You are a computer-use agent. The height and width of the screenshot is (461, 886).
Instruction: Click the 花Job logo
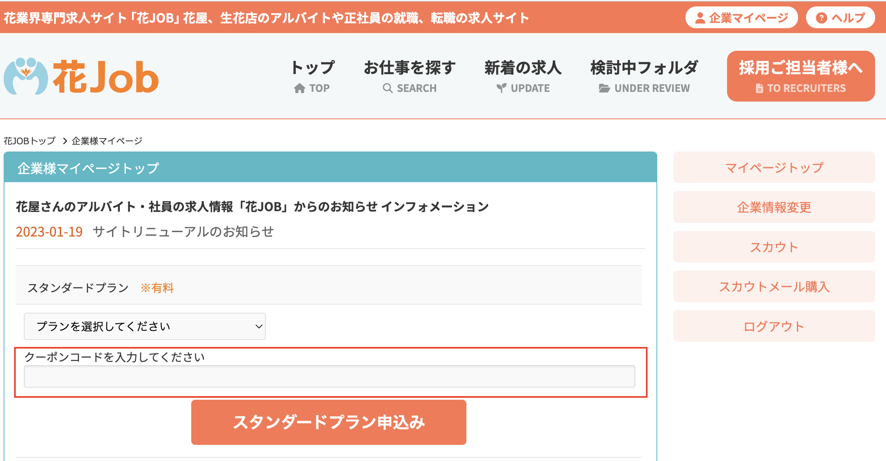[81, 77]
